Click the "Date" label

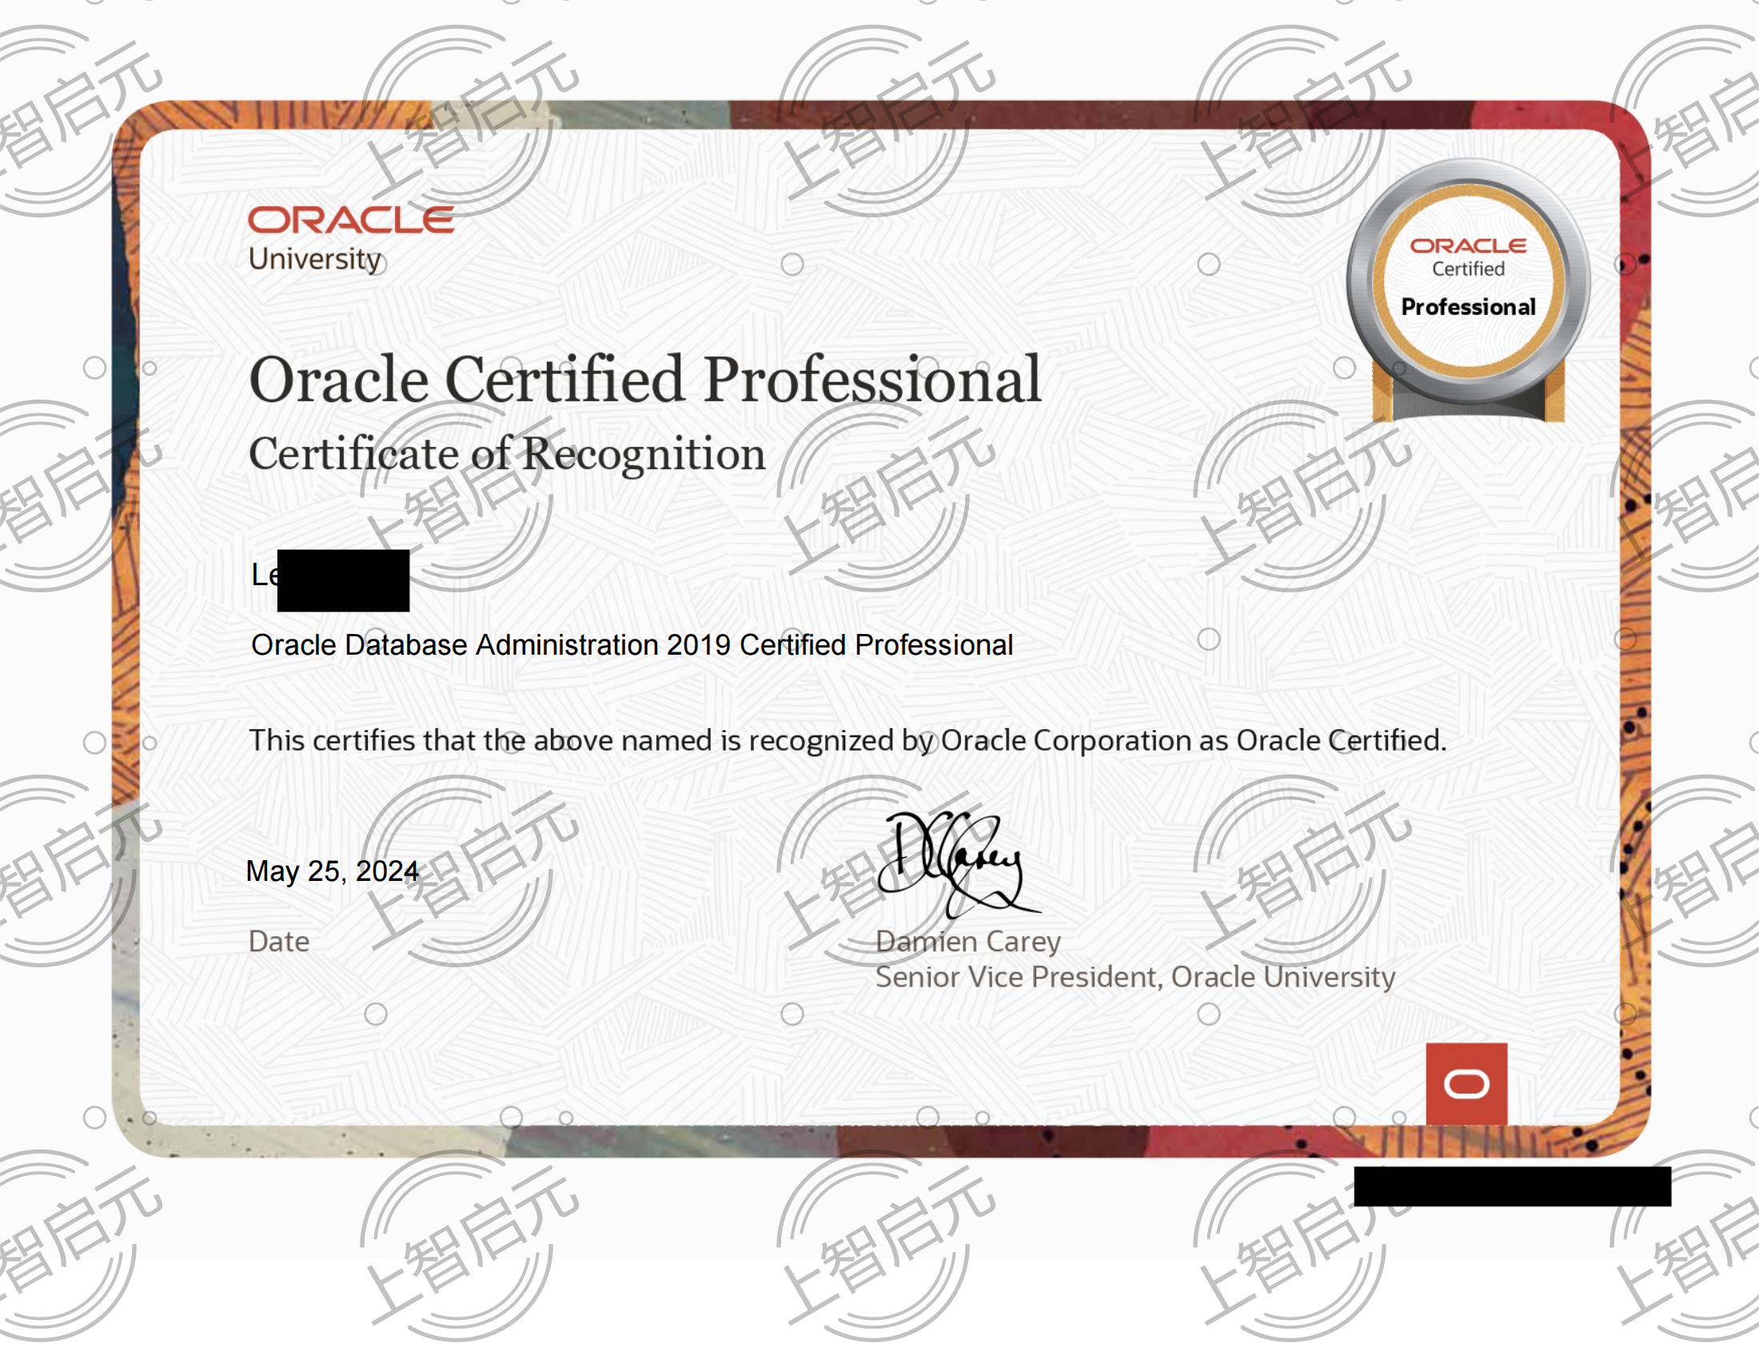pos(279,941)
